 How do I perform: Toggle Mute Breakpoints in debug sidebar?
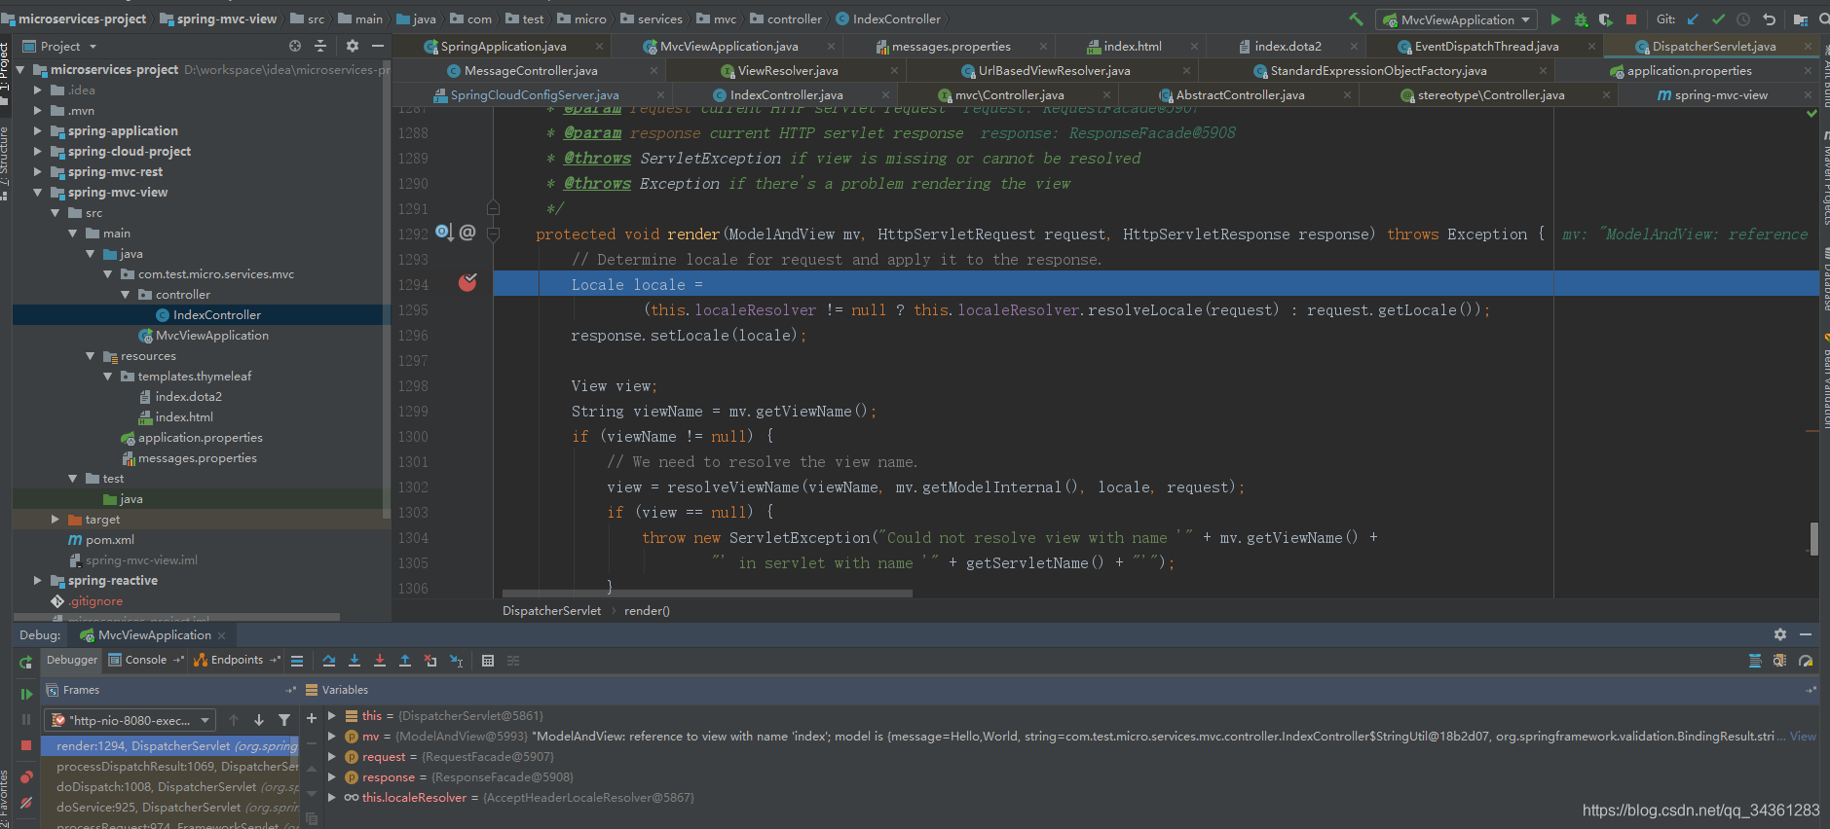coord(26,804)
